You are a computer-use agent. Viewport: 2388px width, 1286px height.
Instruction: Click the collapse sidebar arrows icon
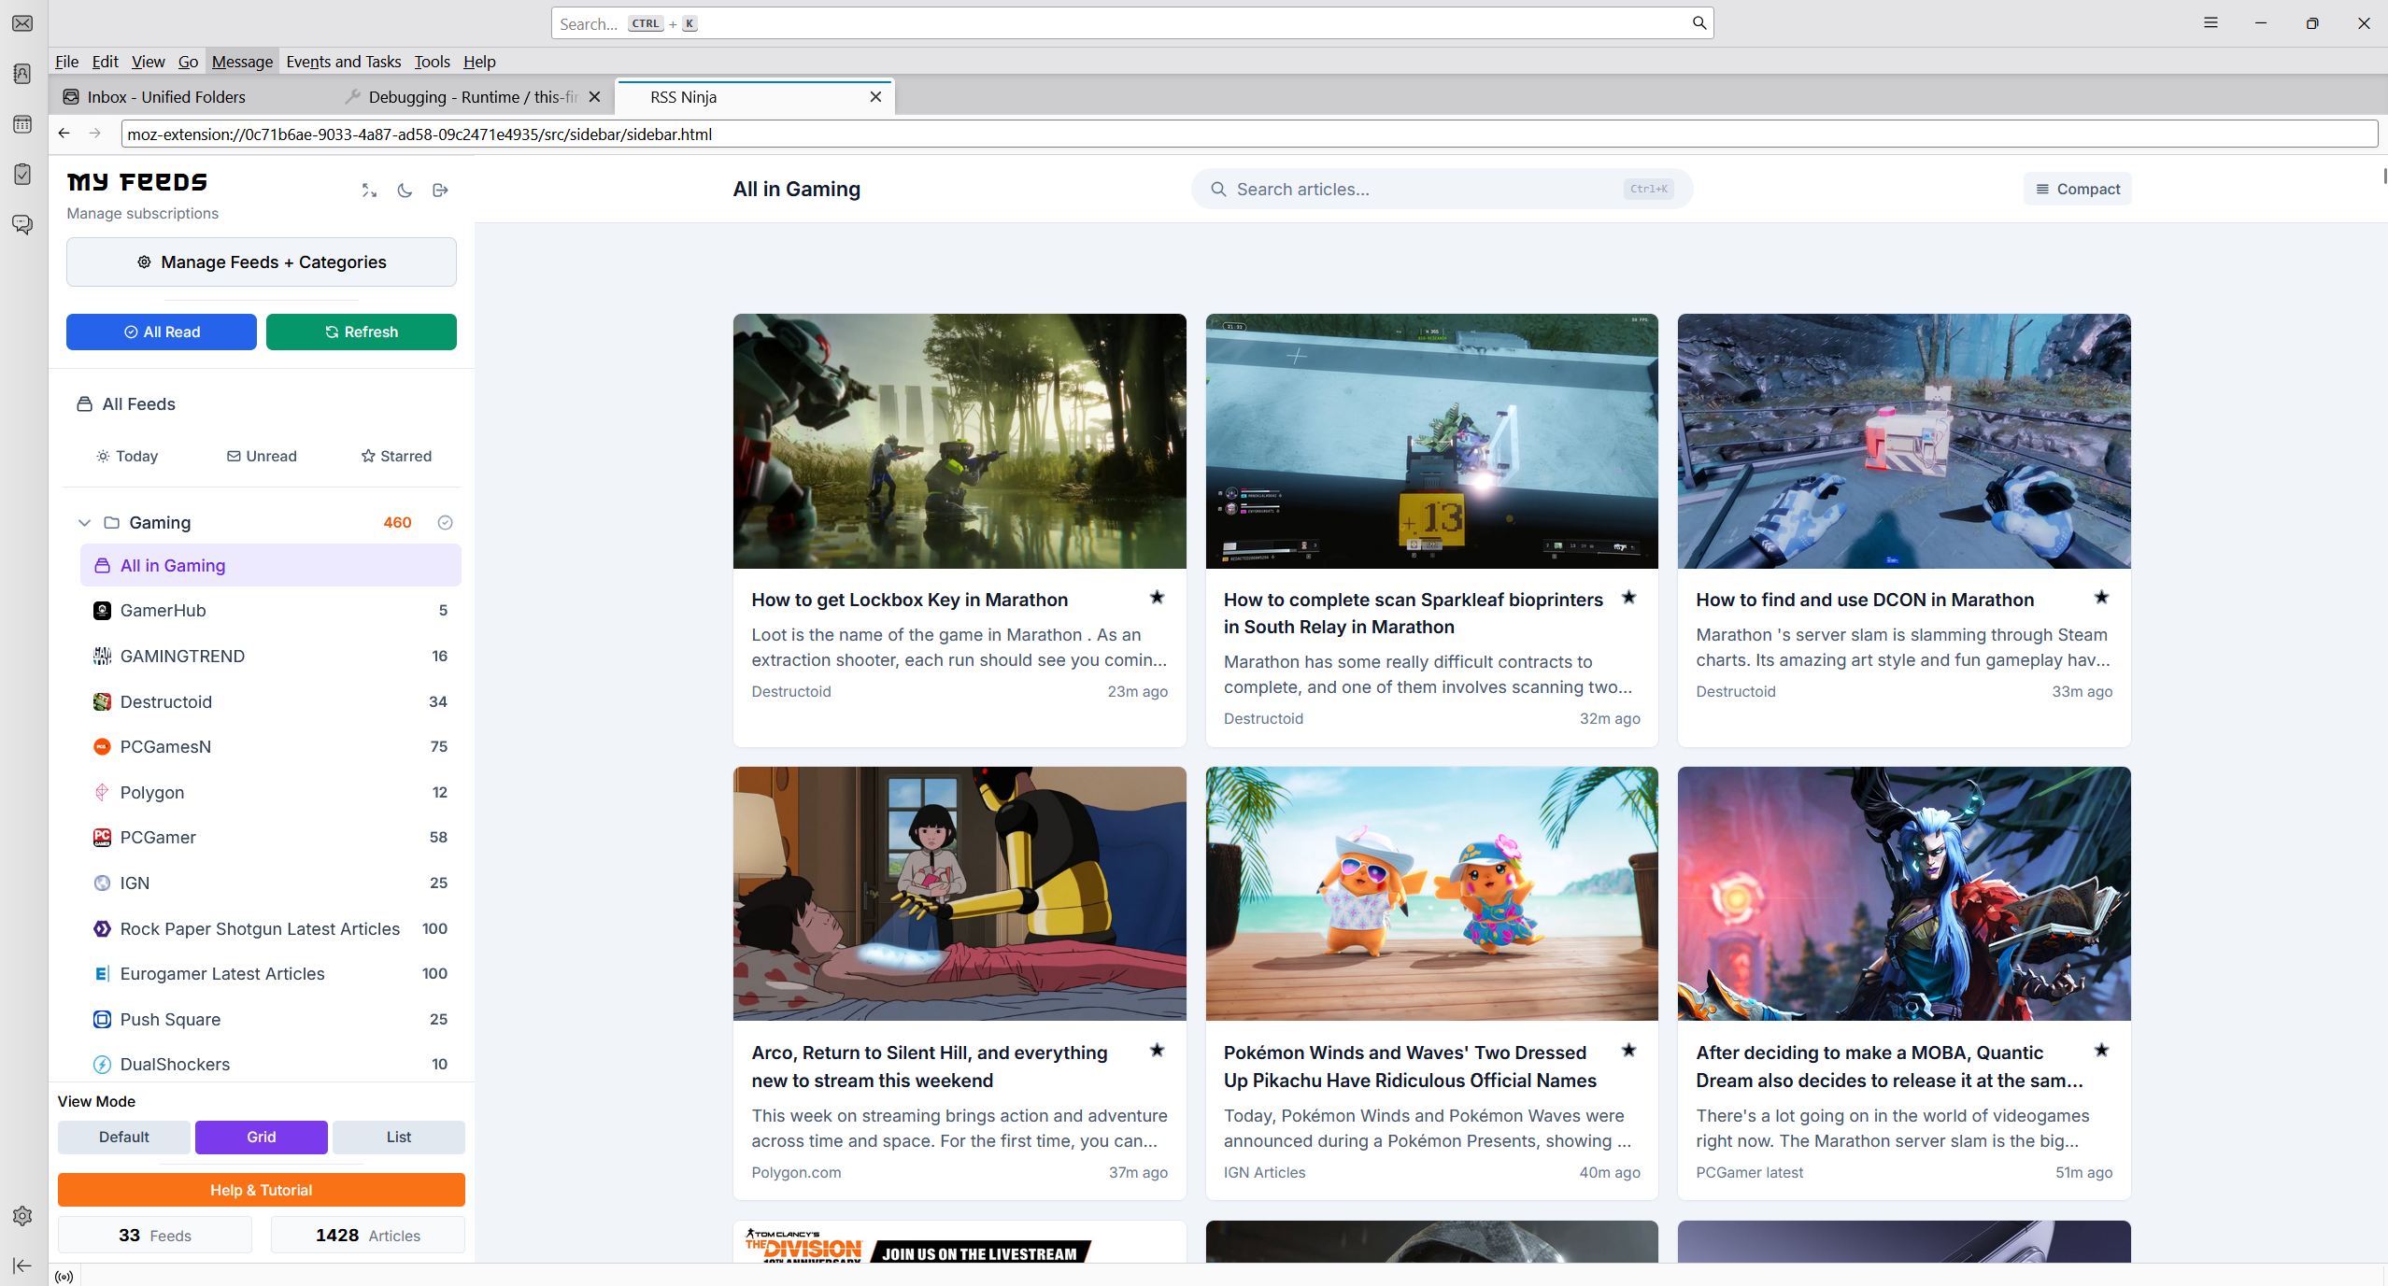click(x=369, y=191)
